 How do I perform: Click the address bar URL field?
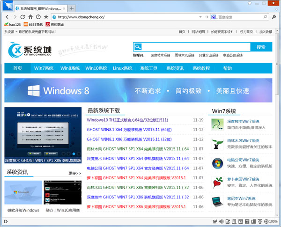126,17
